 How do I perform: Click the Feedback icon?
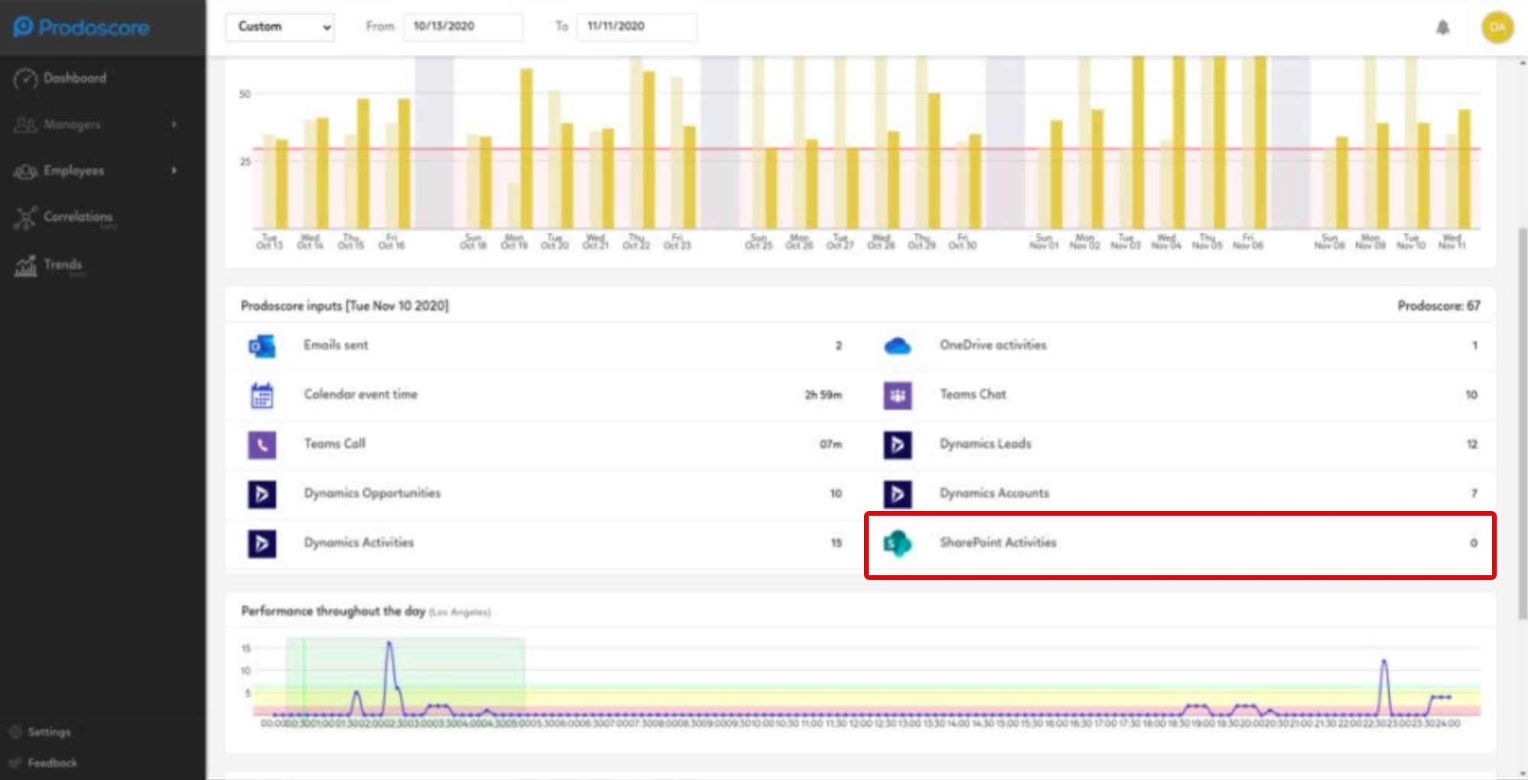(15, 762)
